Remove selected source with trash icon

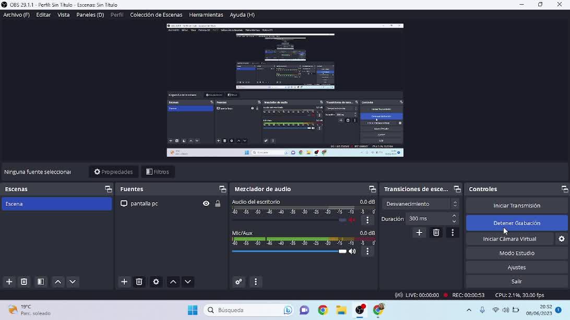[x=139, y=281]
